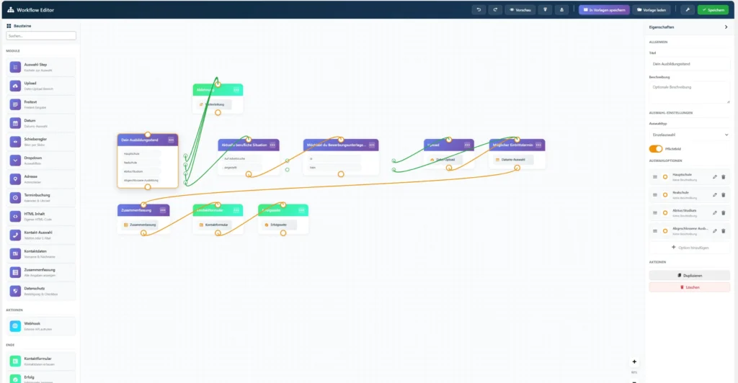Click the Vorschau preview button
The width and height of the screenshot is (738, 383).
[x=520, y=10]
